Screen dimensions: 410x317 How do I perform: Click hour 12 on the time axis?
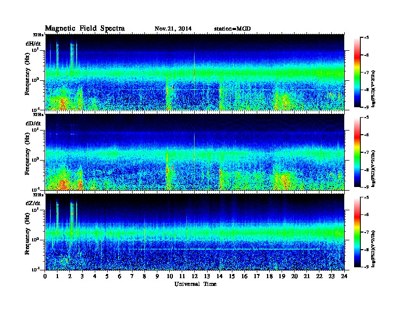195,277
